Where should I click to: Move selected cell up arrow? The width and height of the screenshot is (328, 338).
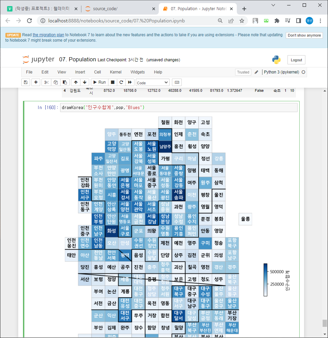tap(76, 82)
